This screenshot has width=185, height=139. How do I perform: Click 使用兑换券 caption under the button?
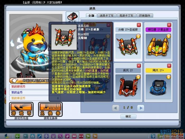(50, 118)
